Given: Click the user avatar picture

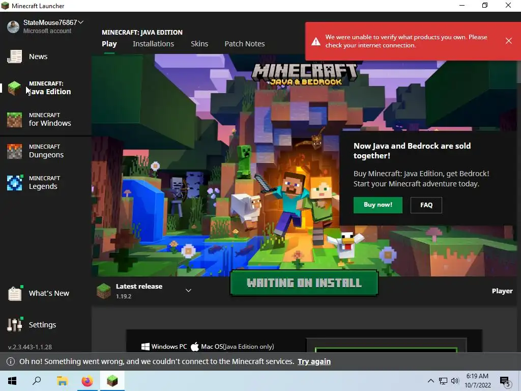Looking at the screenshot, I should (13, 26).
